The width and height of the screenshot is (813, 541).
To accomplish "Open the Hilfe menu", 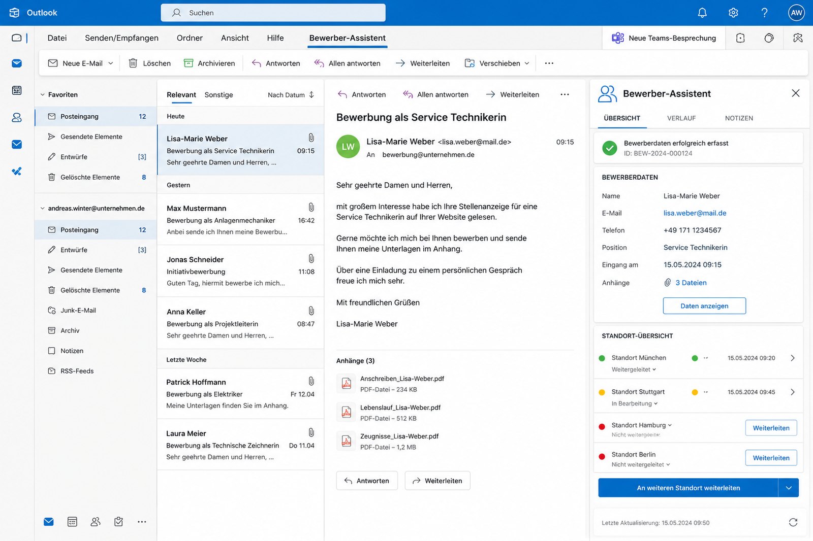I will tap(275, 38).
